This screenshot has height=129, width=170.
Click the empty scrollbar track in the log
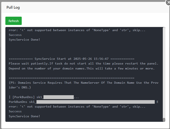point(164,72)
